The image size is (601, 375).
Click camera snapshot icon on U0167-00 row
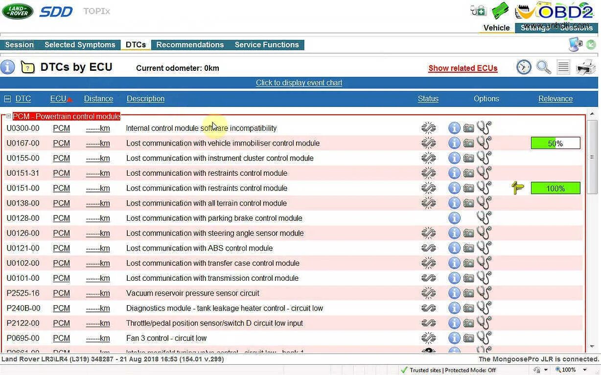(469, 143)
